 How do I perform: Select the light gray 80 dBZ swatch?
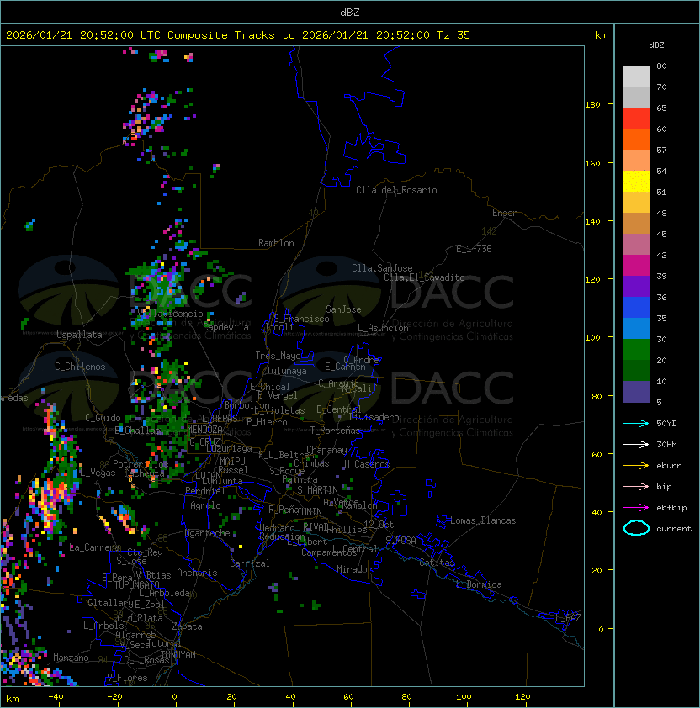636,76
